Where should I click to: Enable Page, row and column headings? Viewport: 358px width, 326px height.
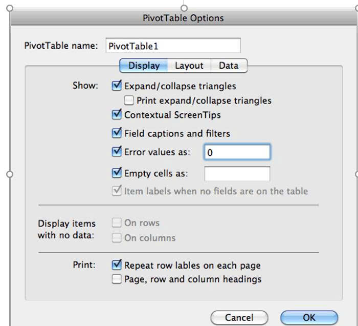click(x=117, y=279)
